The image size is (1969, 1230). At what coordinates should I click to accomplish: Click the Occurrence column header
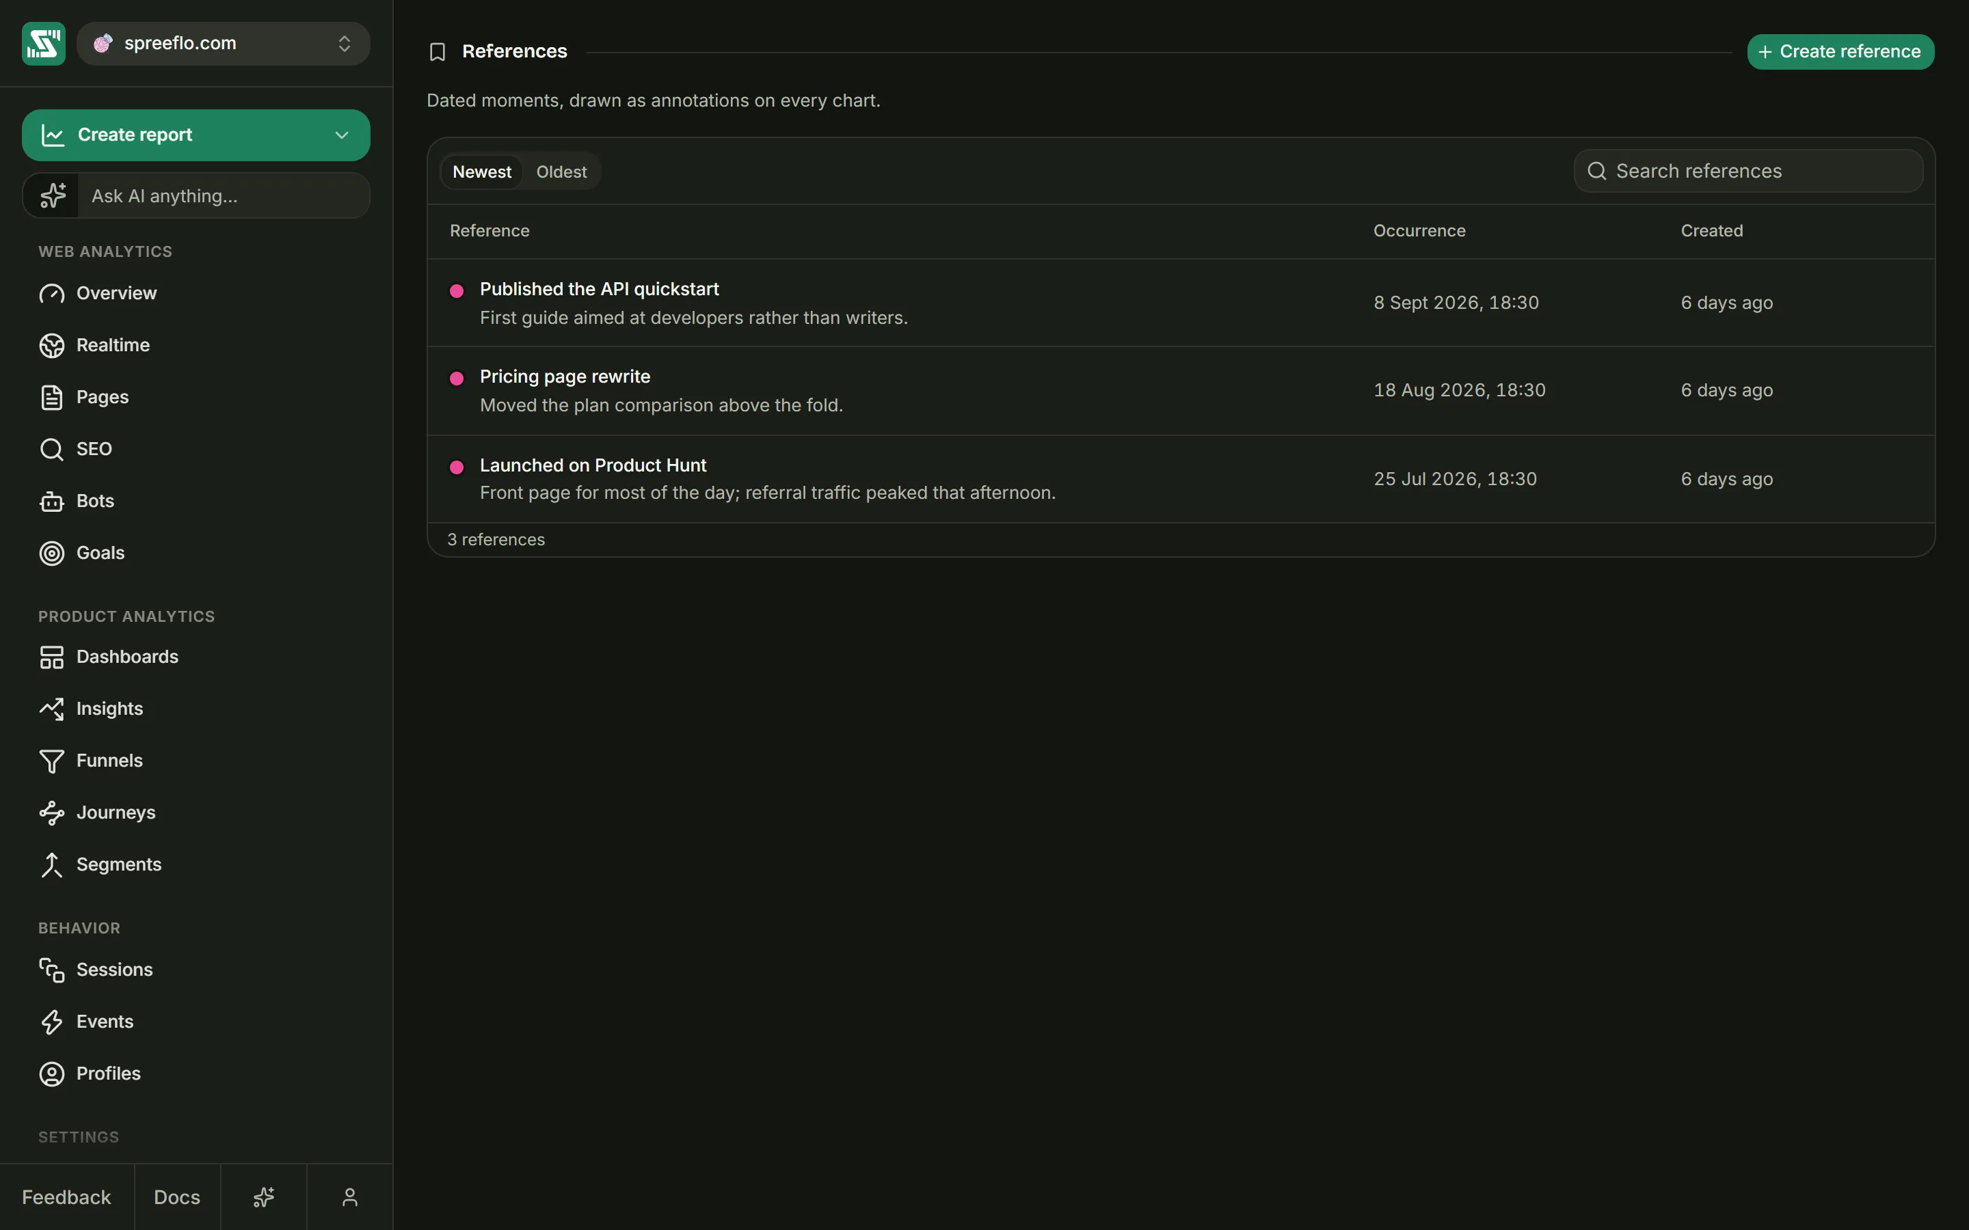(x=1420, y=231)
